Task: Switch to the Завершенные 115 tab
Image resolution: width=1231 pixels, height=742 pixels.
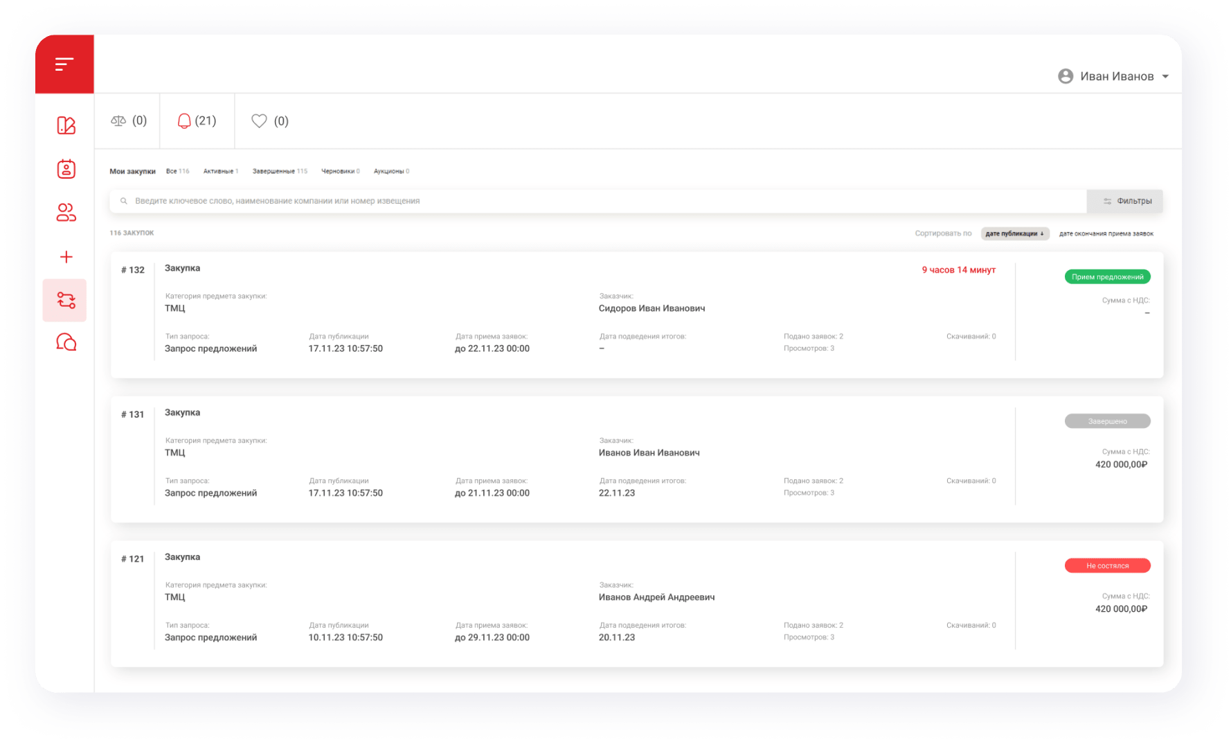Action: pos(280,171)
